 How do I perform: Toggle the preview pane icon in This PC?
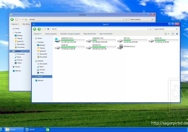[173, 34]
